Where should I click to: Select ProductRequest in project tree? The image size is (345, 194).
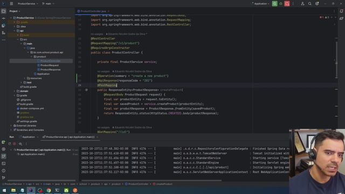pyautogui.click(x=50, y=65)
